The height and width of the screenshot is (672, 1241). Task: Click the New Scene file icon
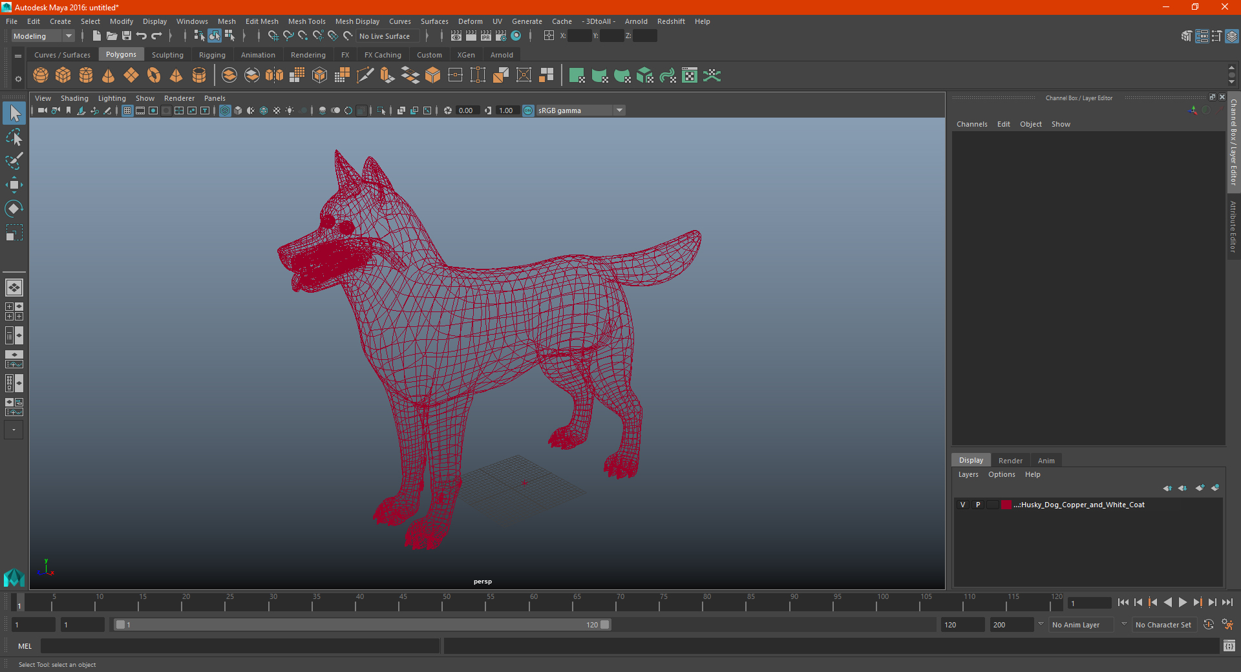tap(97, 36)
